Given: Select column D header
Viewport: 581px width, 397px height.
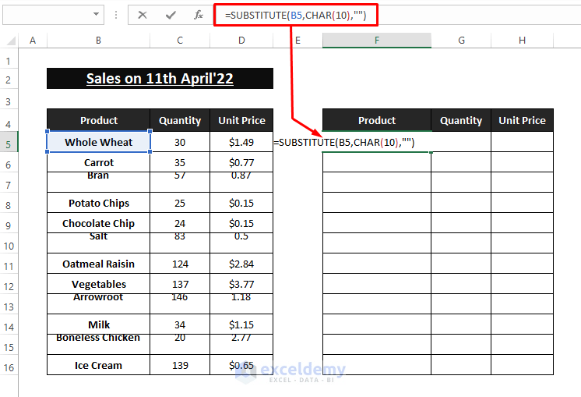Looking at the screenshot, I should (241, 41).
